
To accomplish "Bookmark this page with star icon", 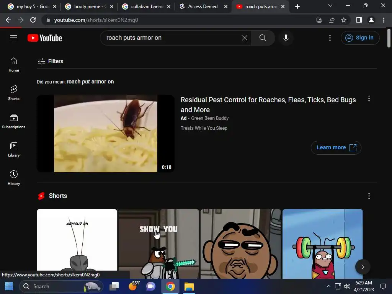I will click(x=344, y=20).
